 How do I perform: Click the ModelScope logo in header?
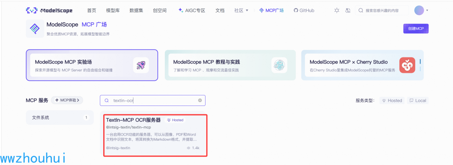[x=49, y=10]
